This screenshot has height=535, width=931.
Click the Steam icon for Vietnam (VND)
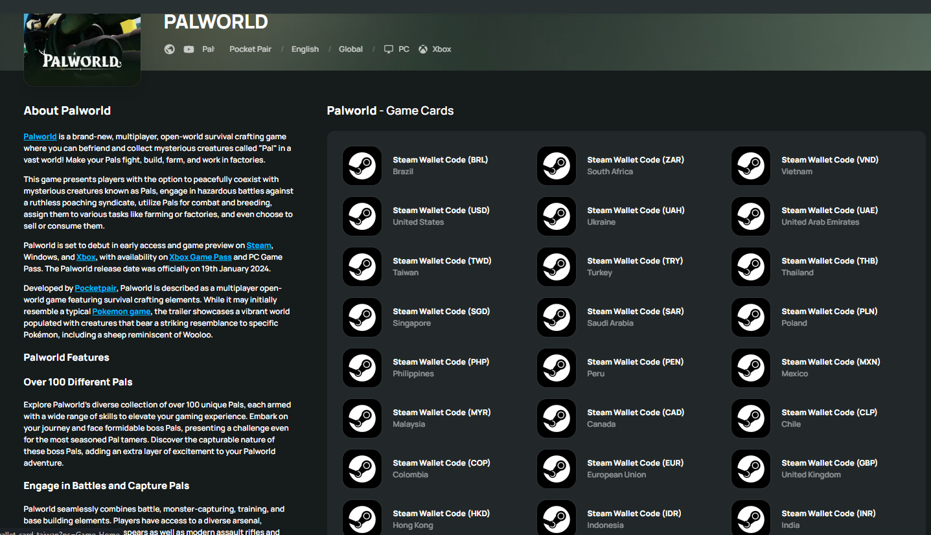click(751, 166)
